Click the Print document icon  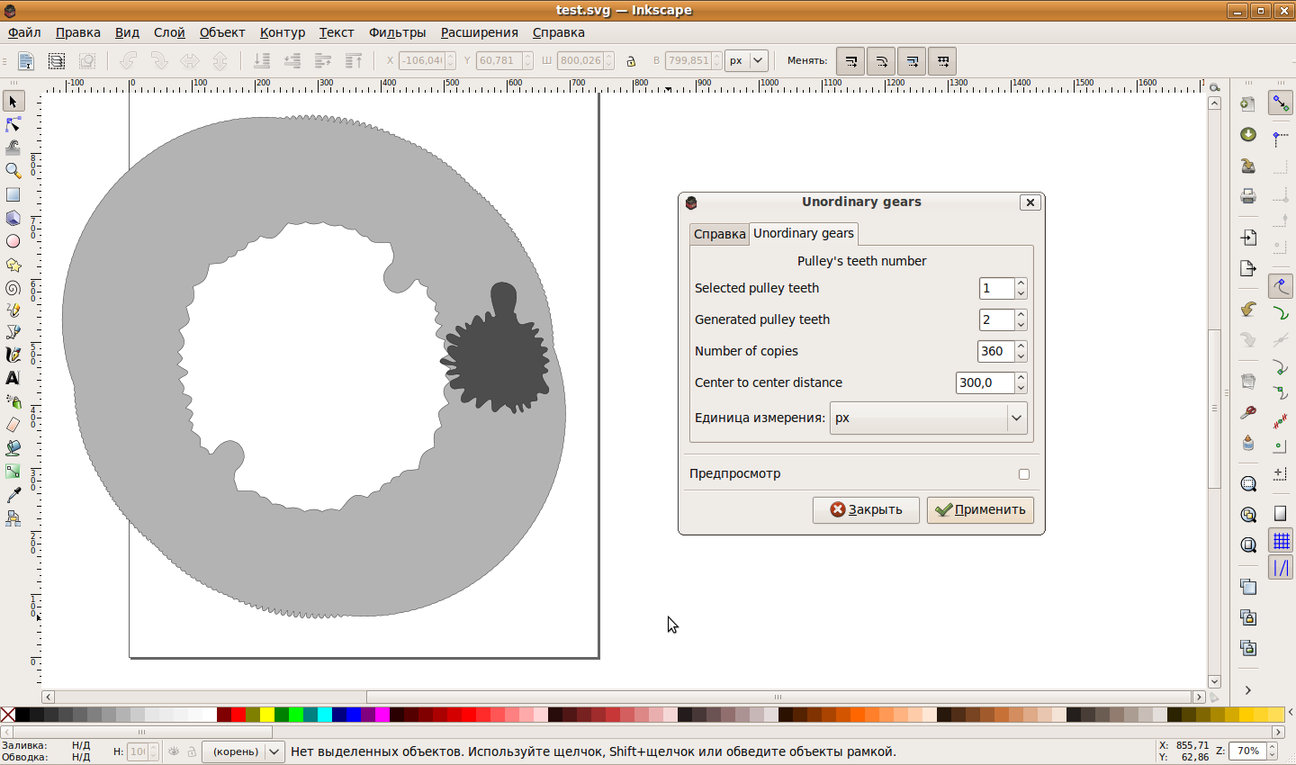click(x=1247, y=196)
